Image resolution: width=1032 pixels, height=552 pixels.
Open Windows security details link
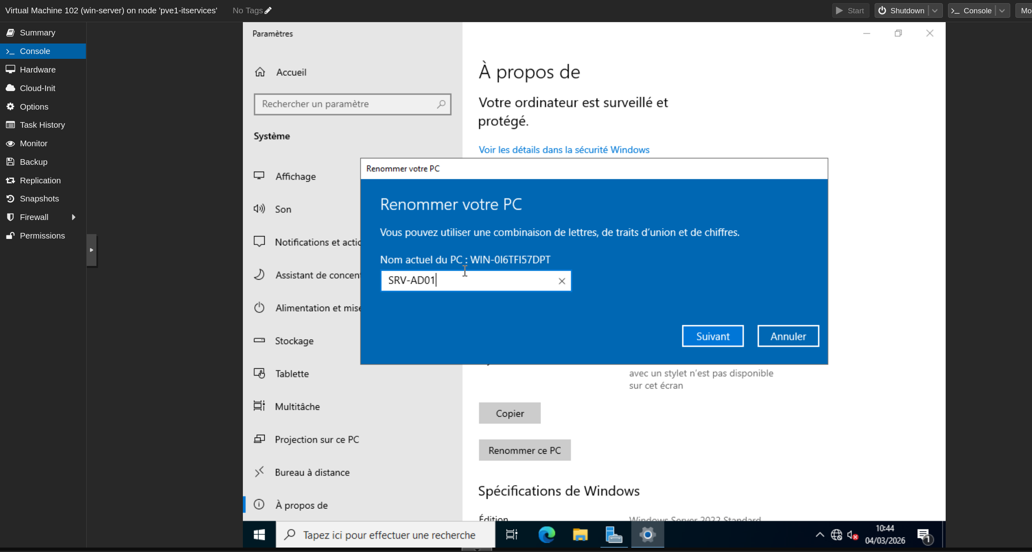pyautogui.click(x=564, y=150)
